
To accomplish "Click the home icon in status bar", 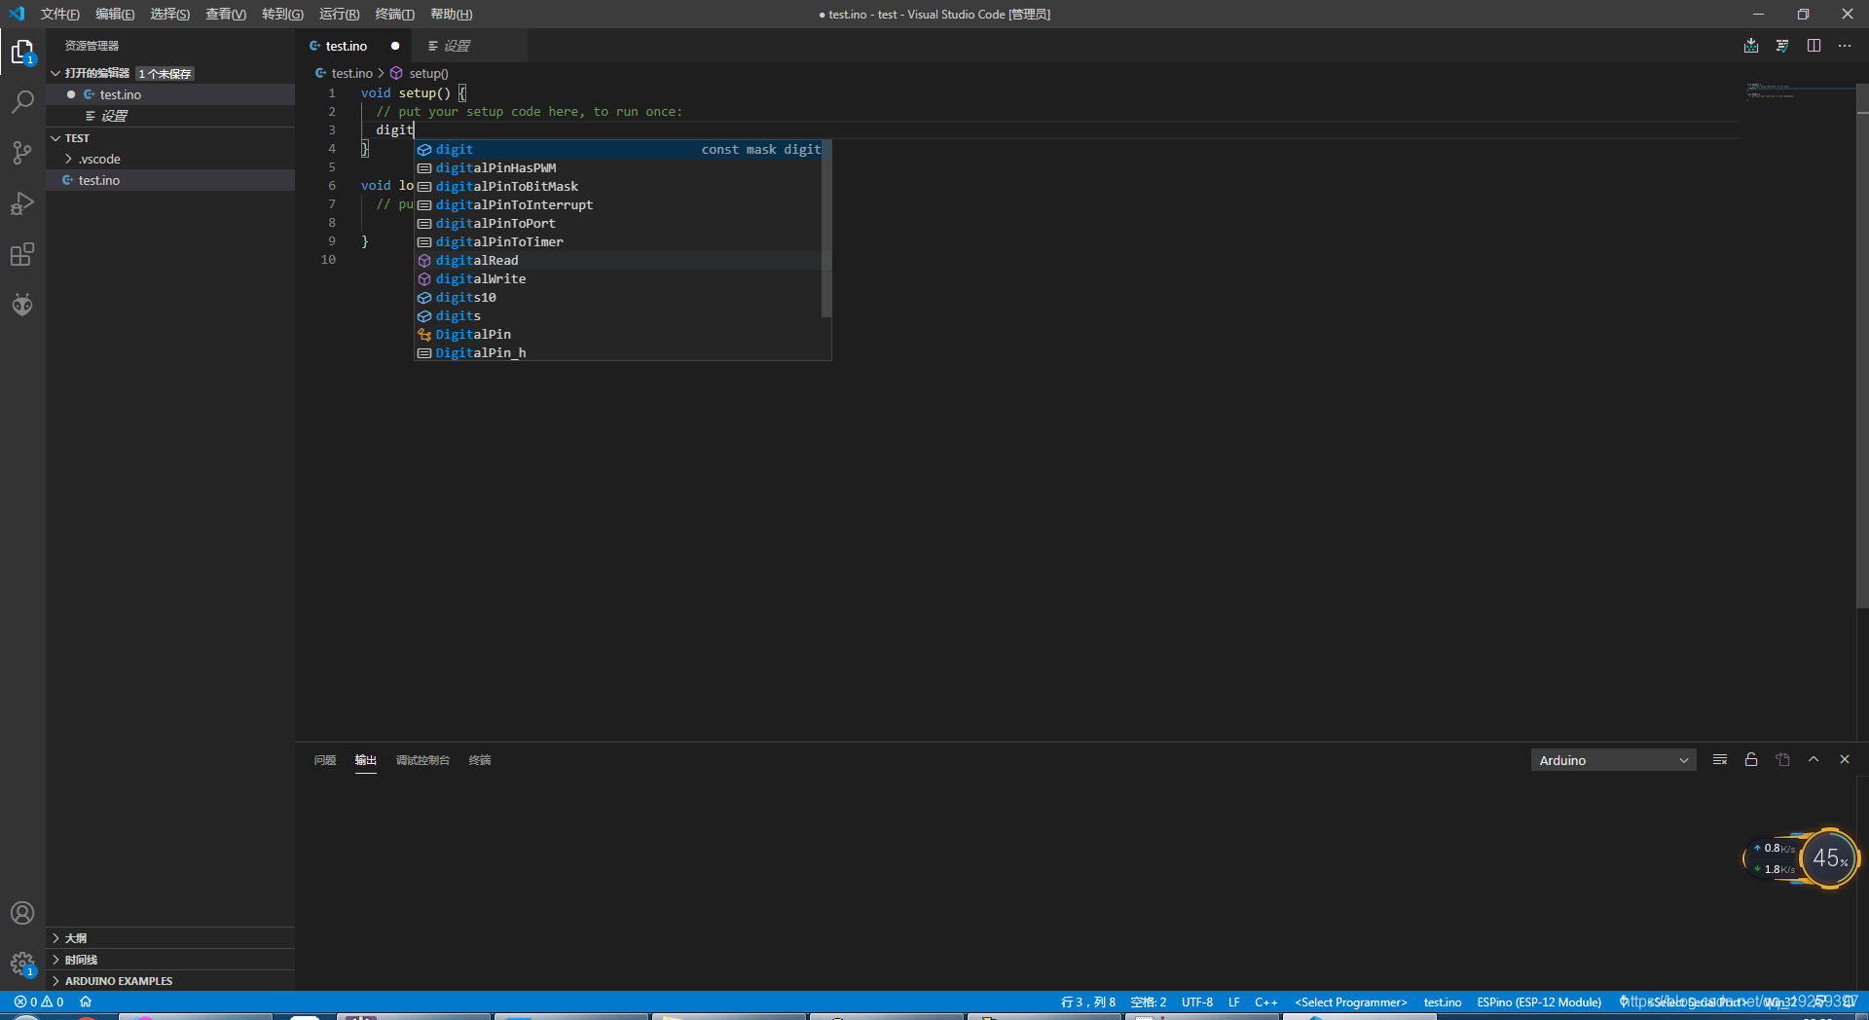I will pos(86,1002).
